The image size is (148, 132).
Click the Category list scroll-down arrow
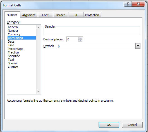[x=38, y=91]
